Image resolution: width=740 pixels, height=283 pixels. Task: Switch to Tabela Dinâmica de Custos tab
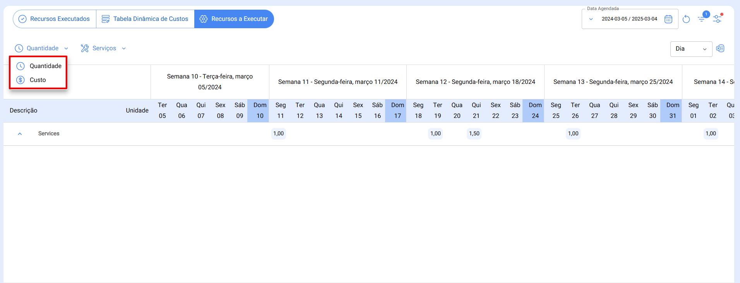coord(145,19)
